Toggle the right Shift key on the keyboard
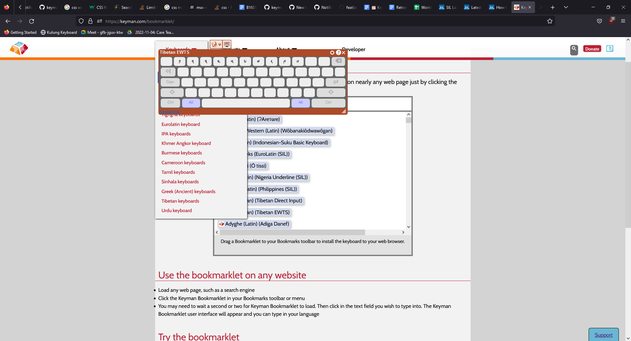The image size is (631, 341). pos(331,92)
